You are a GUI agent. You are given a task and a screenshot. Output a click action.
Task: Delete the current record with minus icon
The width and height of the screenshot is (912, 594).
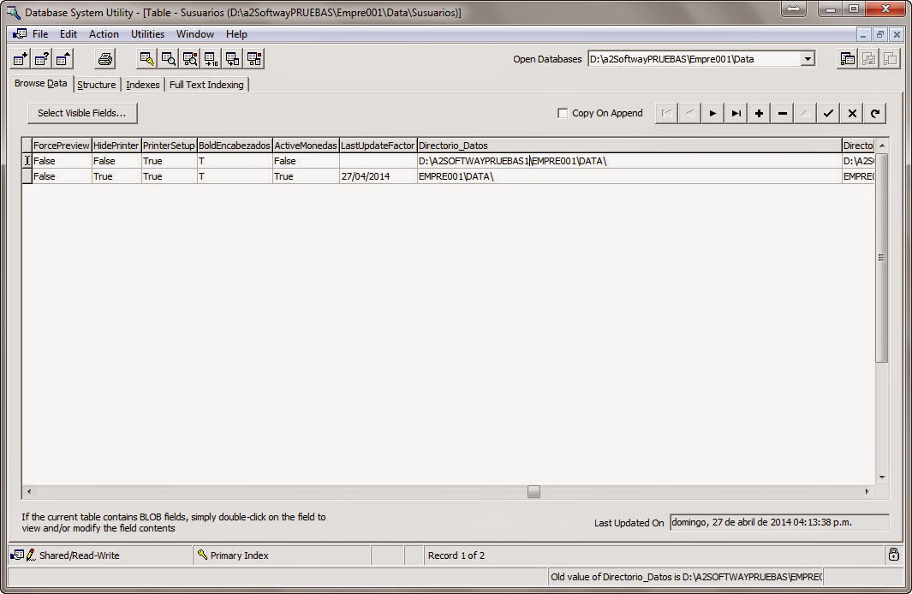[x=781, y=113]
